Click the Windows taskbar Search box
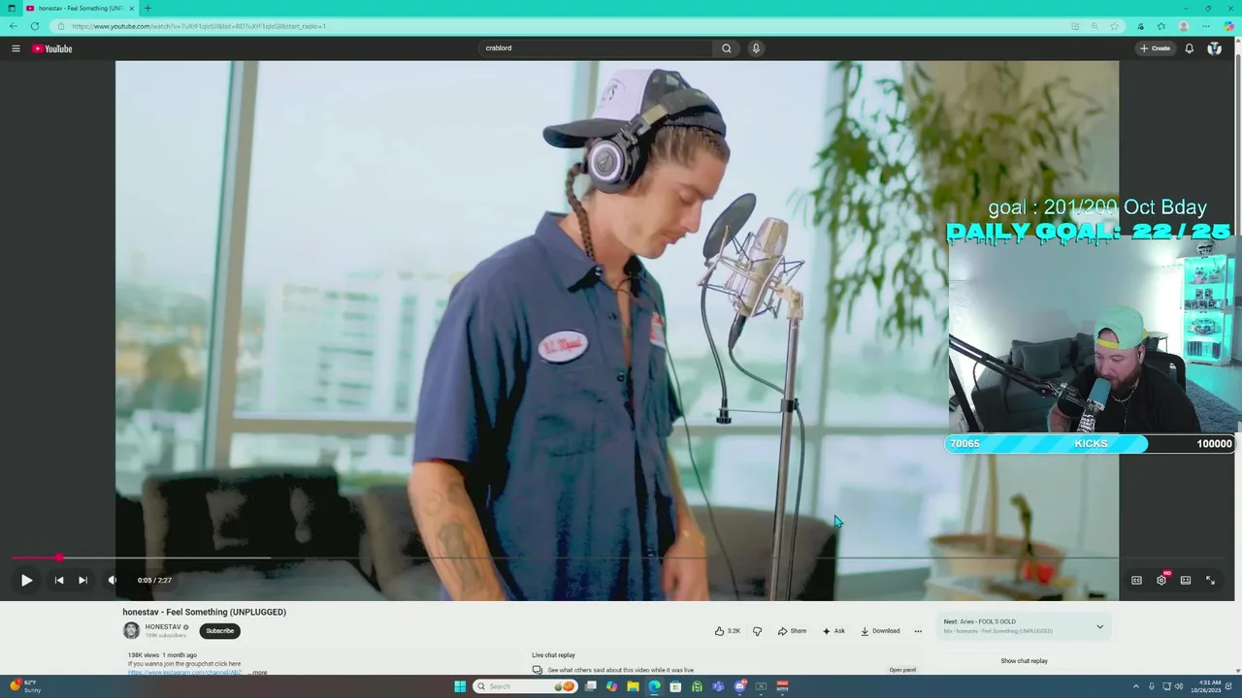Screen dimensions: 1242x698 tap(525, 686)
